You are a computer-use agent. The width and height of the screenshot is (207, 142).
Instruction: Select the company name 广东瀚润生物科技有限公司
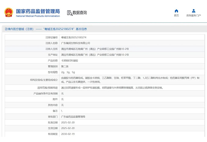pyautogui.click(x=76, y=43)
